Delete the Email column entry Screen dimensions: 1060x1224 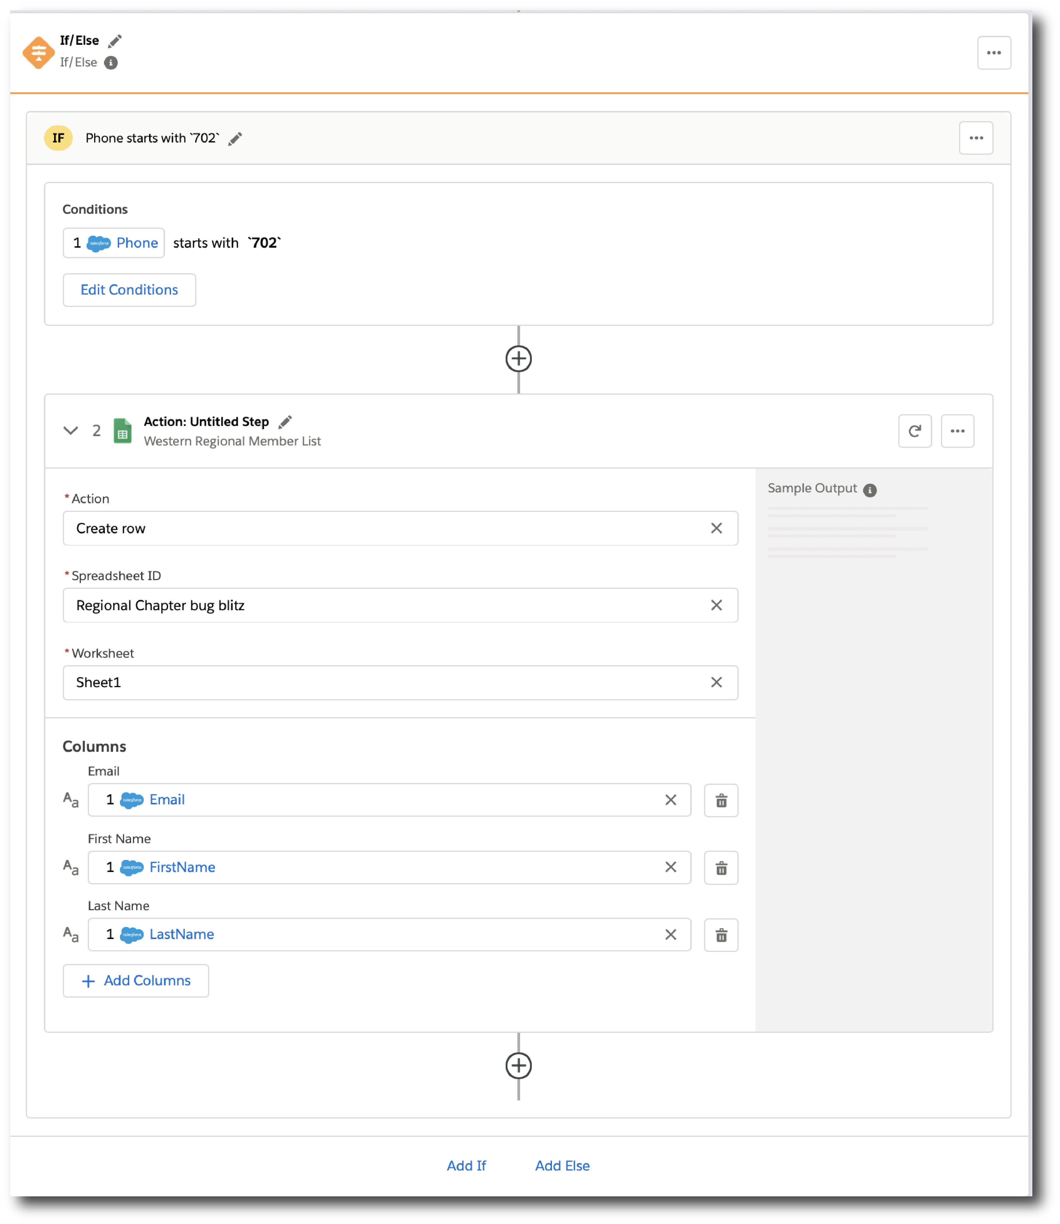(721, 799)
